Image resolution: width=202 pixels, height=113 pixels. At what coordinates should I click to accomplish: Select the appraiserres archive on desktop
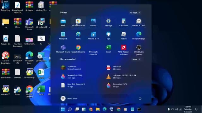[6, 74]
